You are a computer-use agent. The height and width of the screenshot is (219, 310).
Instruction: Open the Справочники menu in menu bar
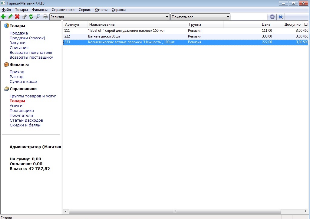click(63, 10)
